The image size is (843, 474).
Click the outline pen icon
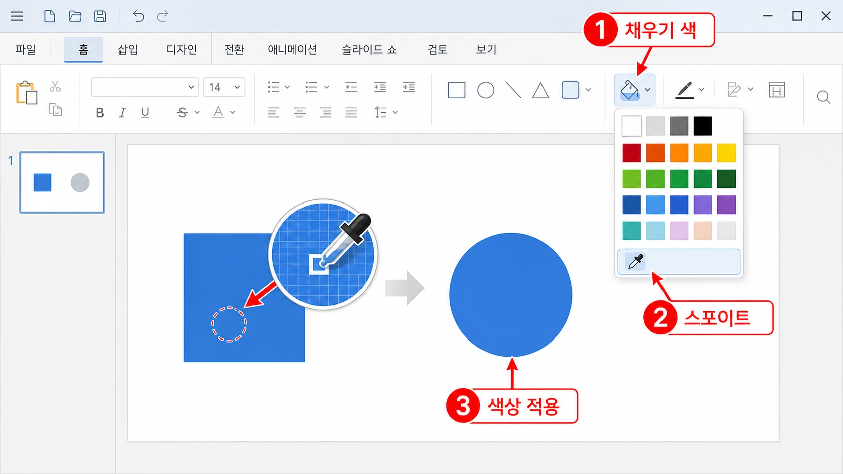coord(685,90)
